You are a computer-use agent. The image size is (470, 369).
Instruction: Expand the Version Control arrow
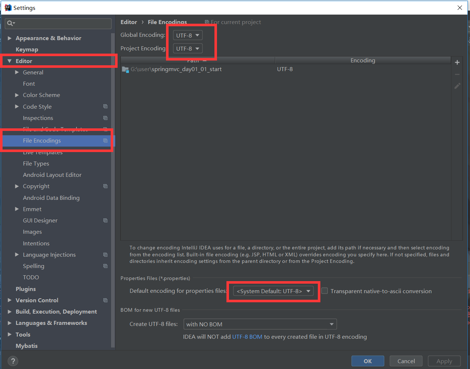click(10, 300)
